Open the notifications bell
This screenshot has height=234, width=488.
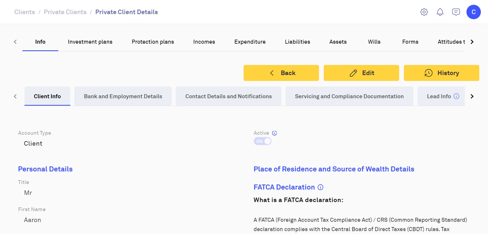(x=440, y=12)
